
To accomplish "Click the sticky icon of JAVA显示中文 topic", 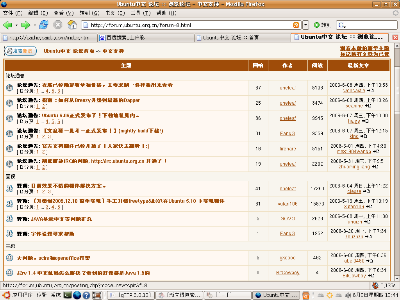I will (9, 219).
